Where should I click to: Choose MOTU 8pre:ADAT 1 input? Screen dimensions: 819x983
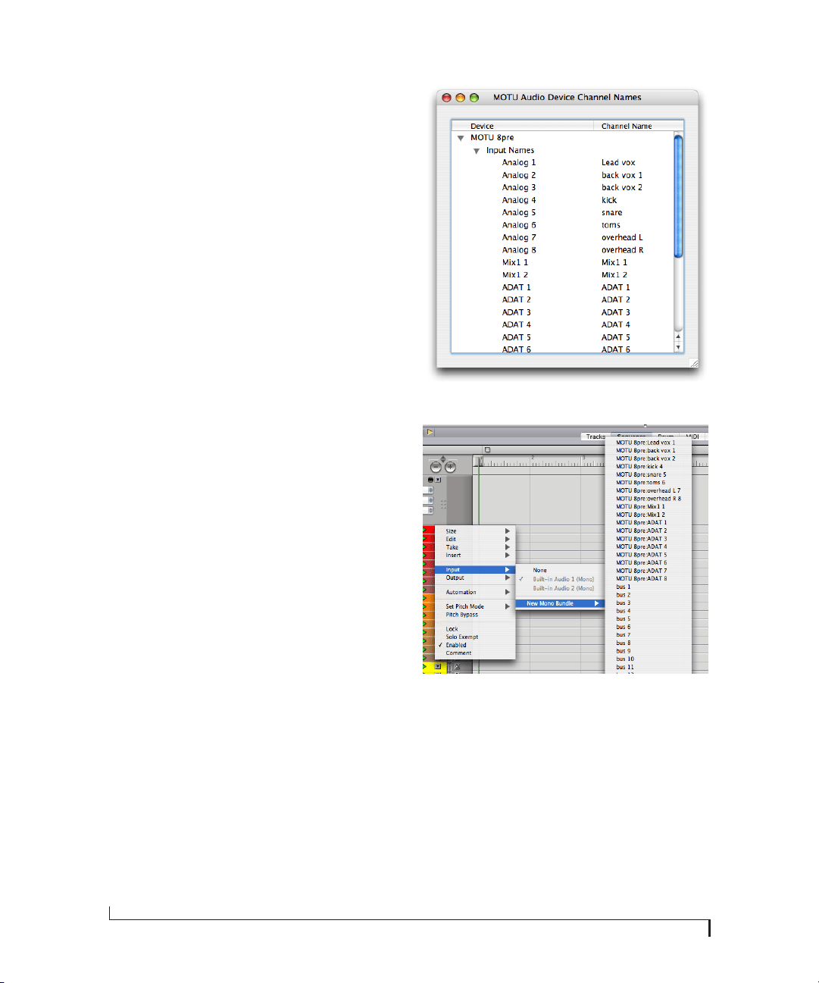point(649,523)
